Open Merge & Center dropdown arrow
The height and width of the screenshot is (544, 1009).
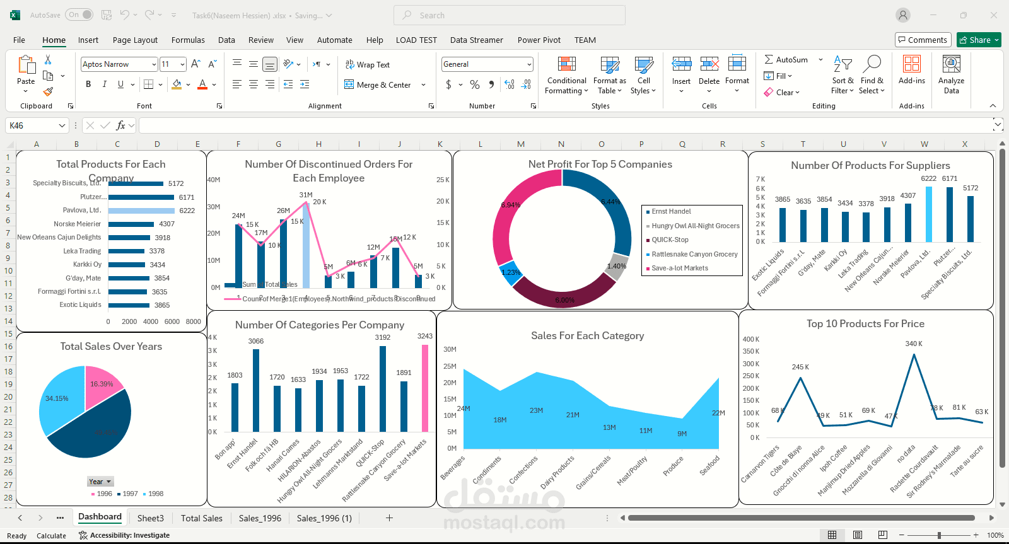point(423,84)
